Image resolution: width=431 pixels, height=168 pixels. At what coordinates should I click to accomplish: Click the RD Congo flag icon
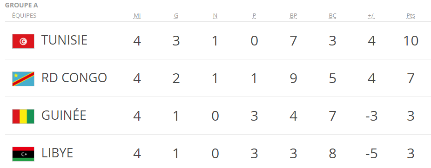tap(23, 79)
